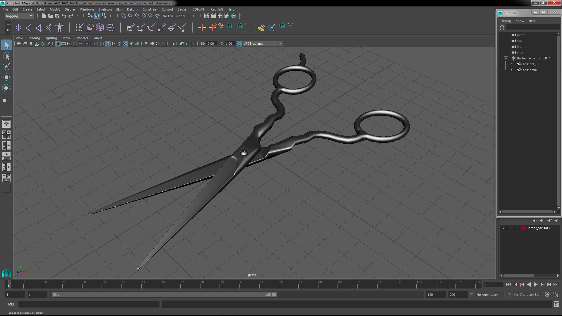
Task: Open the Deform menu
Action: click(x=132, y=9)
